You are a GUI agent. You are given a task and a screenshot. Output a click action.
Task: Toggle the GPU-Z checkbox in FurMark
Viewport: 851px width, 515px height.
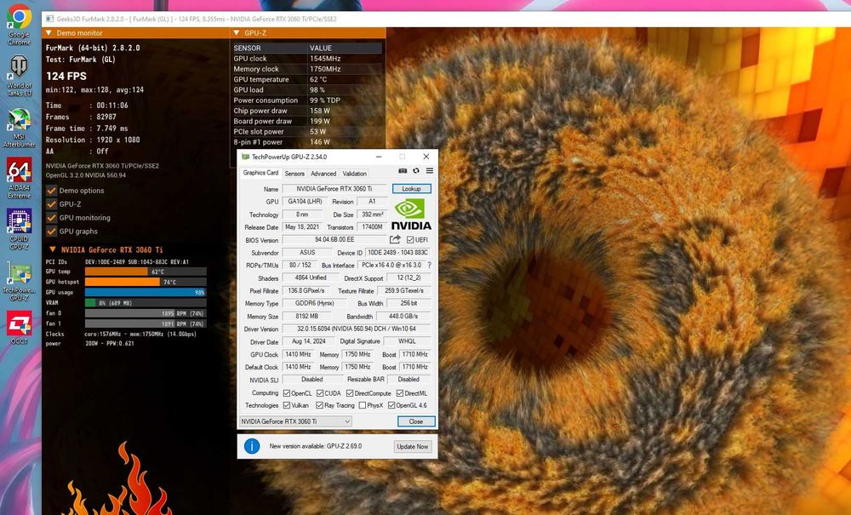52,204
